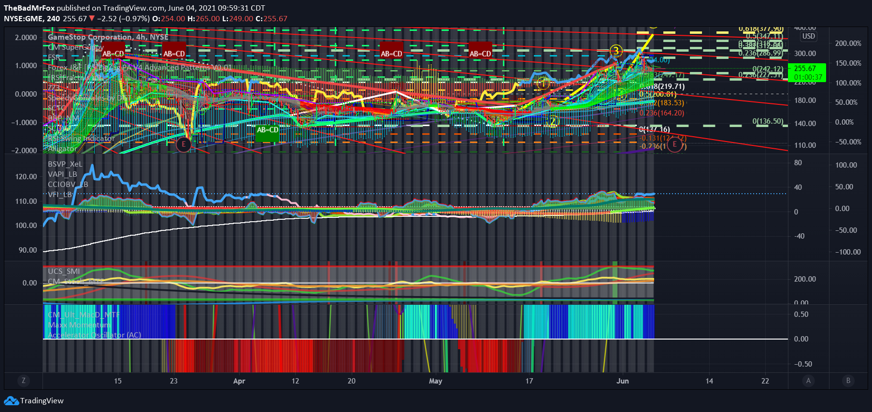This screenshot has width=872, height=412.
Task: Click the 0.5(347.11) Fibonacci level label
Action: [764, 36]
